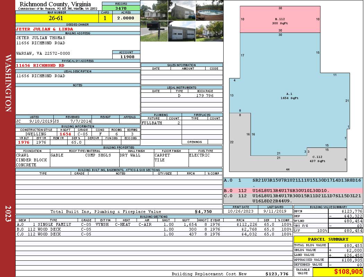Click building section row A.0 SINGLE FAMILY

pos(154,224)
